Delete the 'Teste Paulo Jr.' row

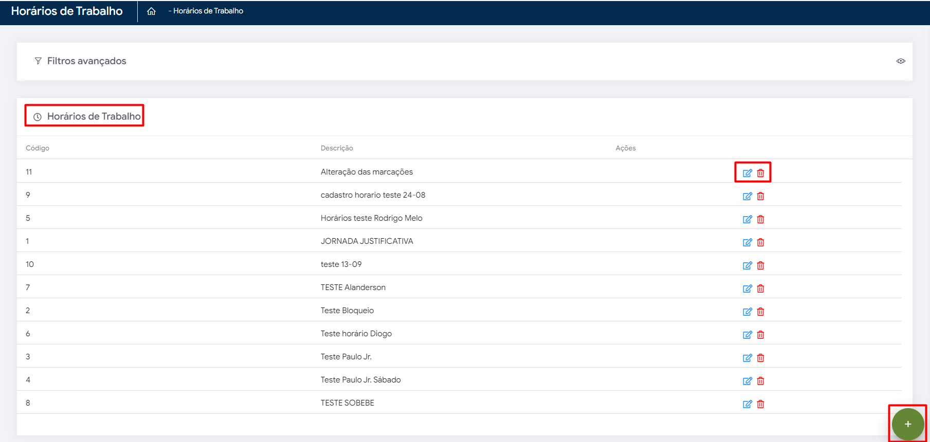760,358
